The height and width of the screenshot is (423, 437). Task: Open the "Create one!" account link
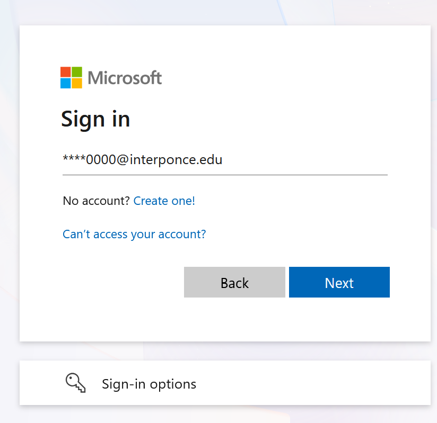coord(164,201)
